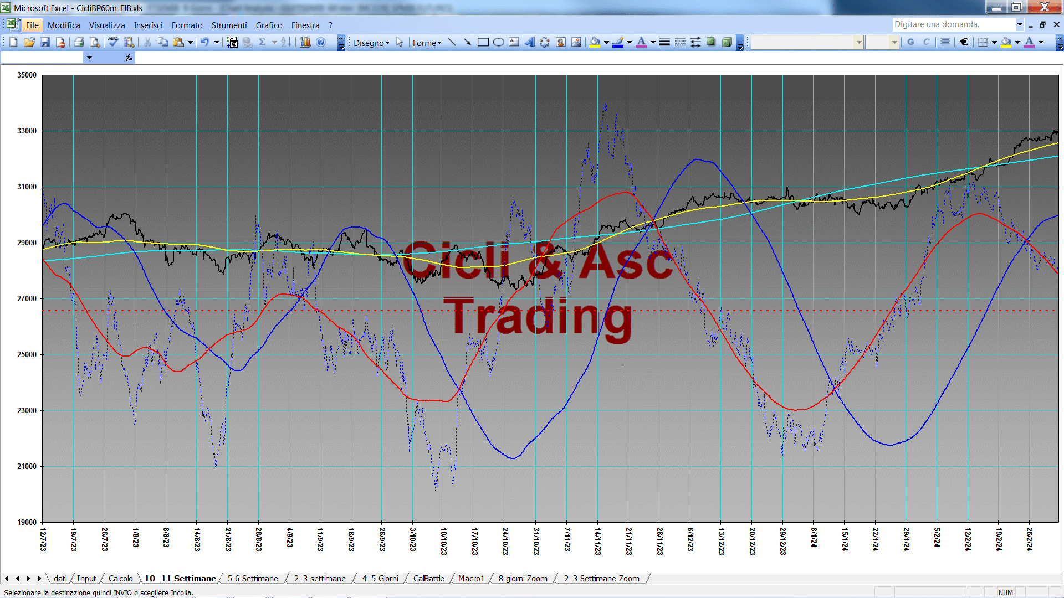Open the File menu

coord(32,25)
